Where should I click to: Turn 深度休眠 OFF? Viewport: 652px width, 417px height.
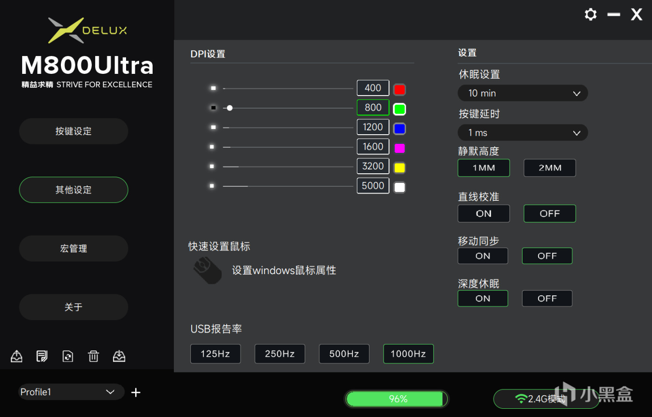[547, 298]
